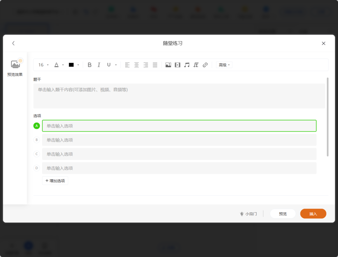This screenshot has height=257, width=338.
Task: Toggle italic text formatting
Action: tap(99, 65)
